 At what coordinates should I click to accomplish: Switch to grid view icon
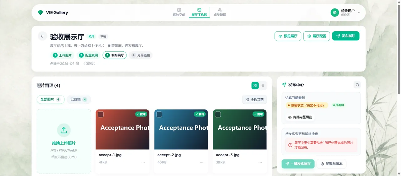point(255,85)
